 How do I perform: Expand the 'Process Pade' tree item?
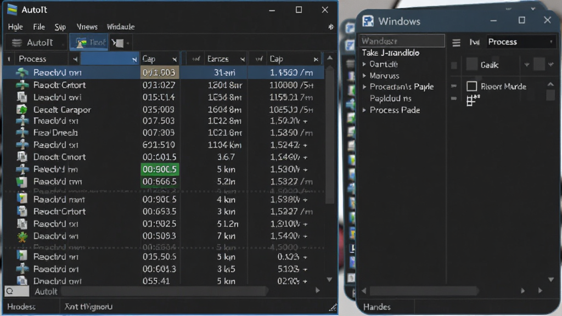tap(364, 110)
